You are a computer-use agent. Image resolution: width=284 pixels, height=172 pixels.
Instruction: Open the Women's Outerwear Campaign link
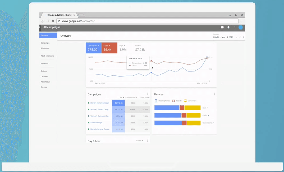coord(100,116)
